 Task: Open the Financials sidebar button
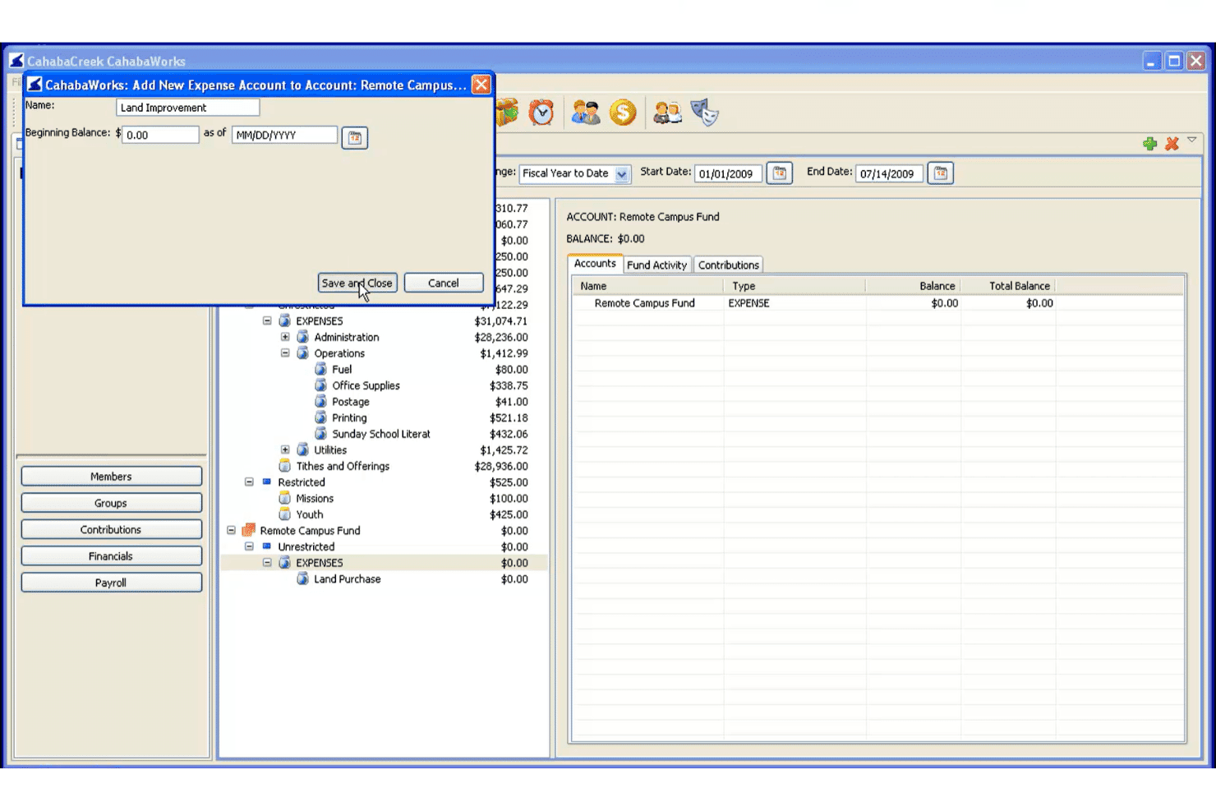[x=111, y=556]
